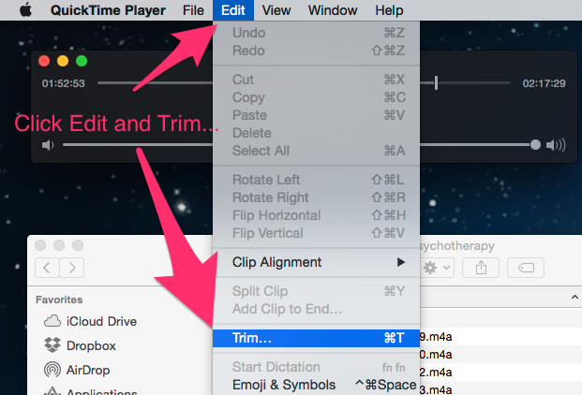Open the Window menu
This screenshot has width=582, height=395.
click(x=333, y=10)
